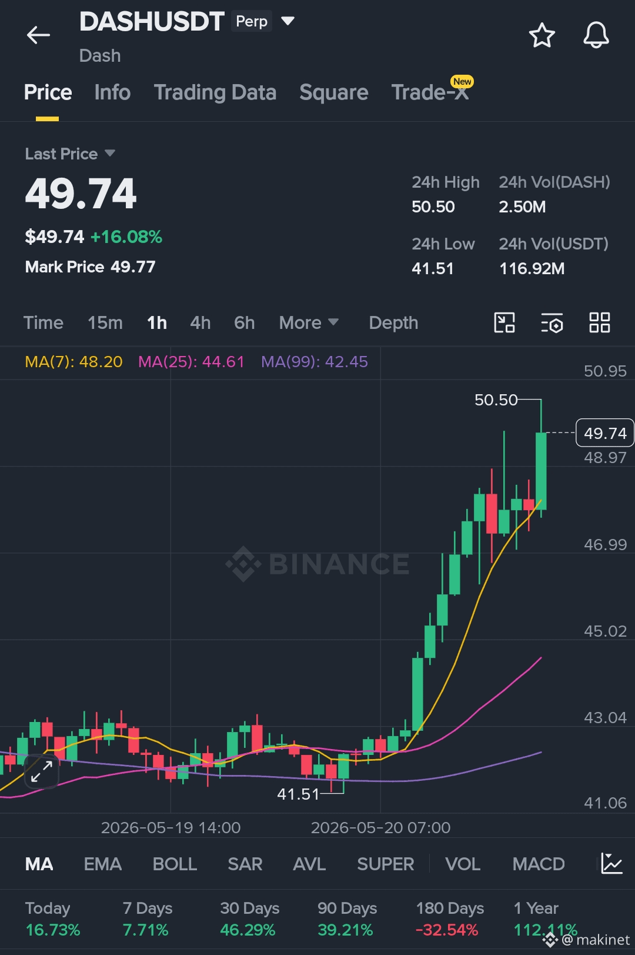The image size is (635, 955).
Task: Tap the 24h Vol(USDT) 116.92M value
Action: tap(532, 268)
